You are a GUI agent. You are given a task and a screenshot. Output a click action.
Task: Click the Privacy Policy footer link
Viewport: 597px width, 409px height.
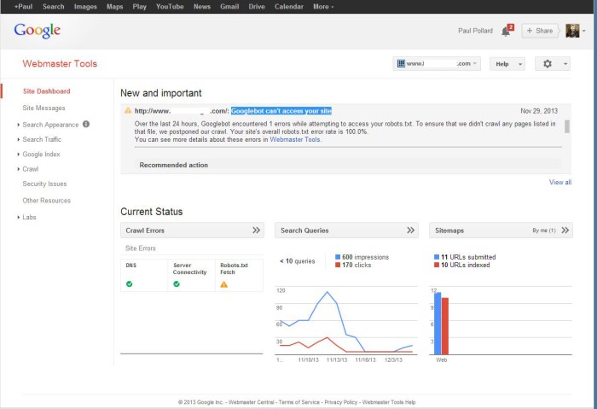pos(341,402)
